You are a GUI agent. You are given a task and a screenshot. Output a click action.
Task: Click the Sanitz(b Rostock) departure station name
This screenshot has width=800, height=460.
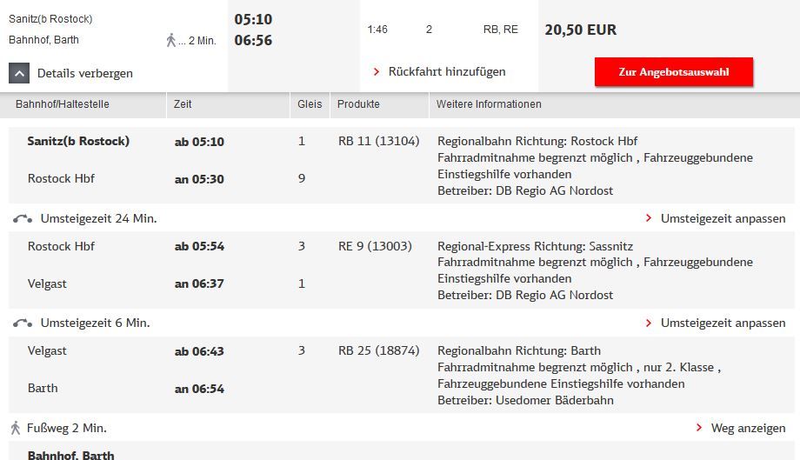78,141
